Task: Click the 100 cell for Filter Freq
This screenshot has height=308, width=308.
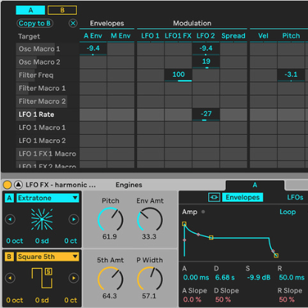Action: tap(178, 75)
